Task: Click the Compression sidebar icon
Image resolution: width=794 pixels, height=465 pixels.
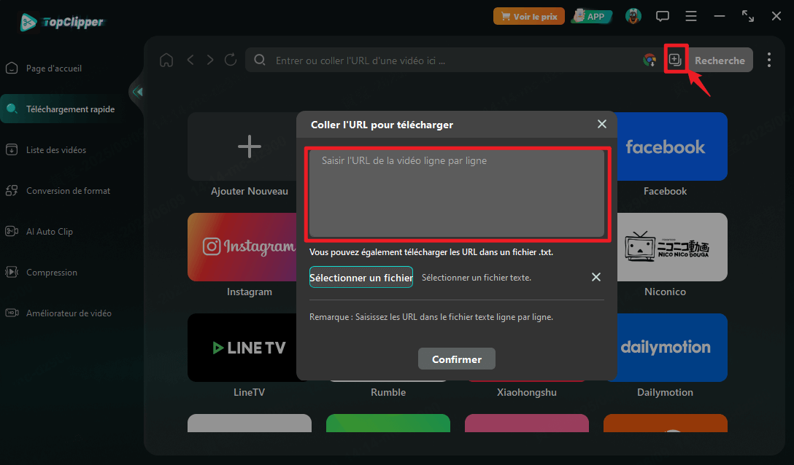Action: 12,272
